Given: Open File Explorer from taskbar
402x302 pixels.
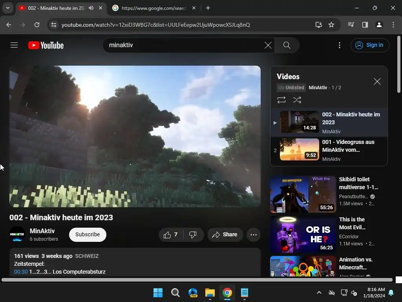Looking at the screenshot, I should pos(210,293).
